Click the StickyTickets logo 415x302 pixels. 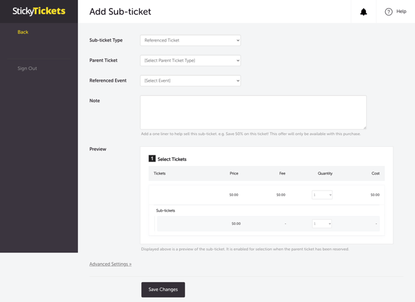[x=39, y=11]
